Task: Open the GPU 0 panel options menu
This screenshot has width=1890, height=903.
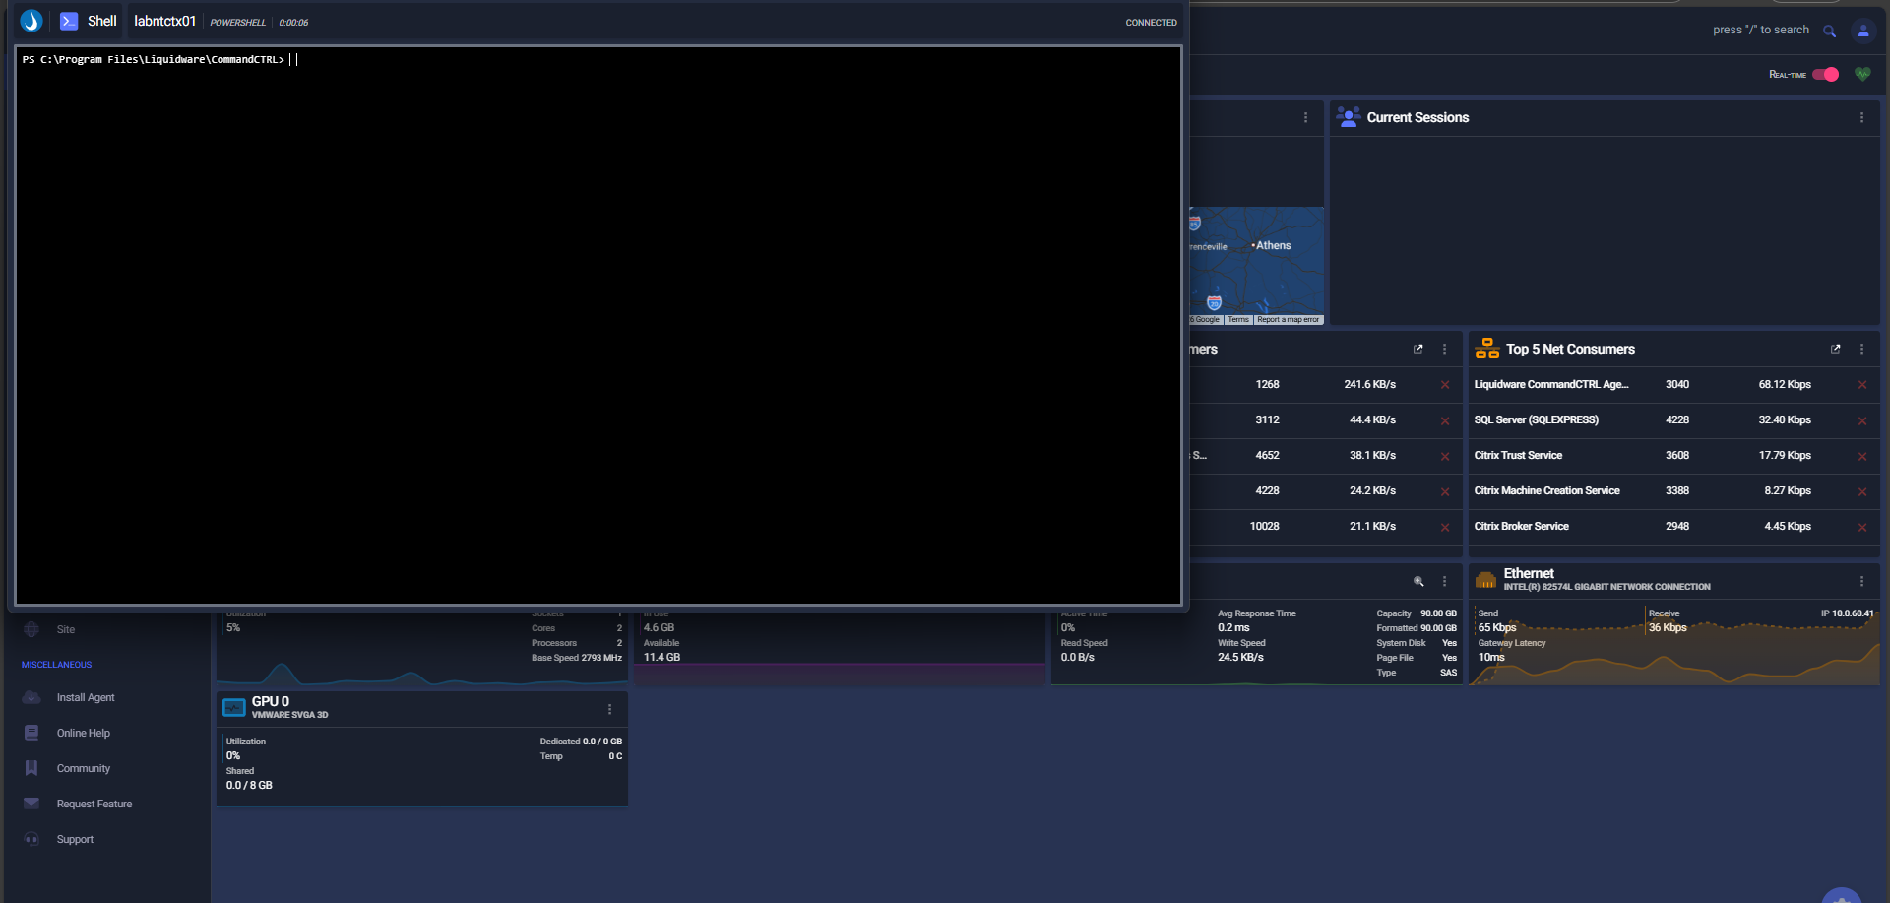Action: 609,709
